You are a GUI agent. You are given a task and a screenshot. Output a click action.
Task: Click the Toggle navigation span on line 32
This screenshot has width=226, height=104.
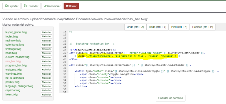(112, 74)
